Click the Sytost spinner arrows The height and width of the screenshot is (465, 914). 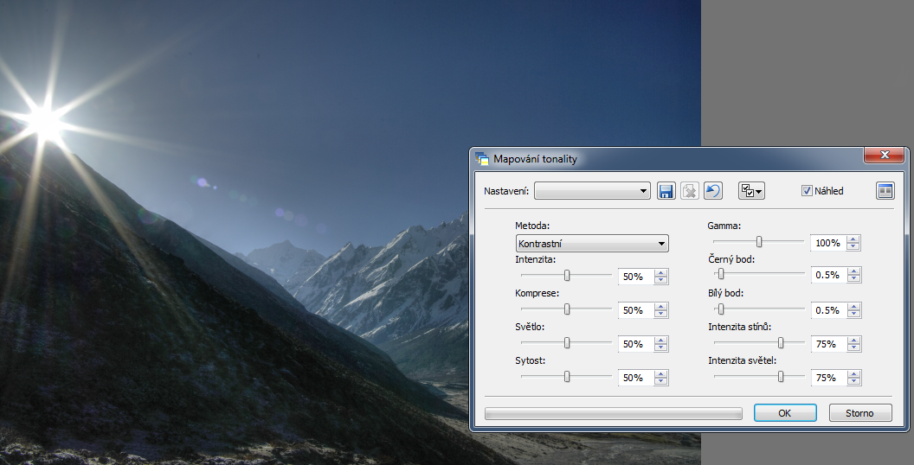[x=660, y=379]
